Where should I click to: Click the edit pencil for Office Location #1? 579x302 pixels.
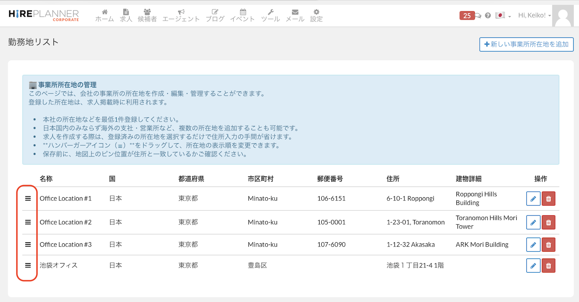click(x=533, y=199)
